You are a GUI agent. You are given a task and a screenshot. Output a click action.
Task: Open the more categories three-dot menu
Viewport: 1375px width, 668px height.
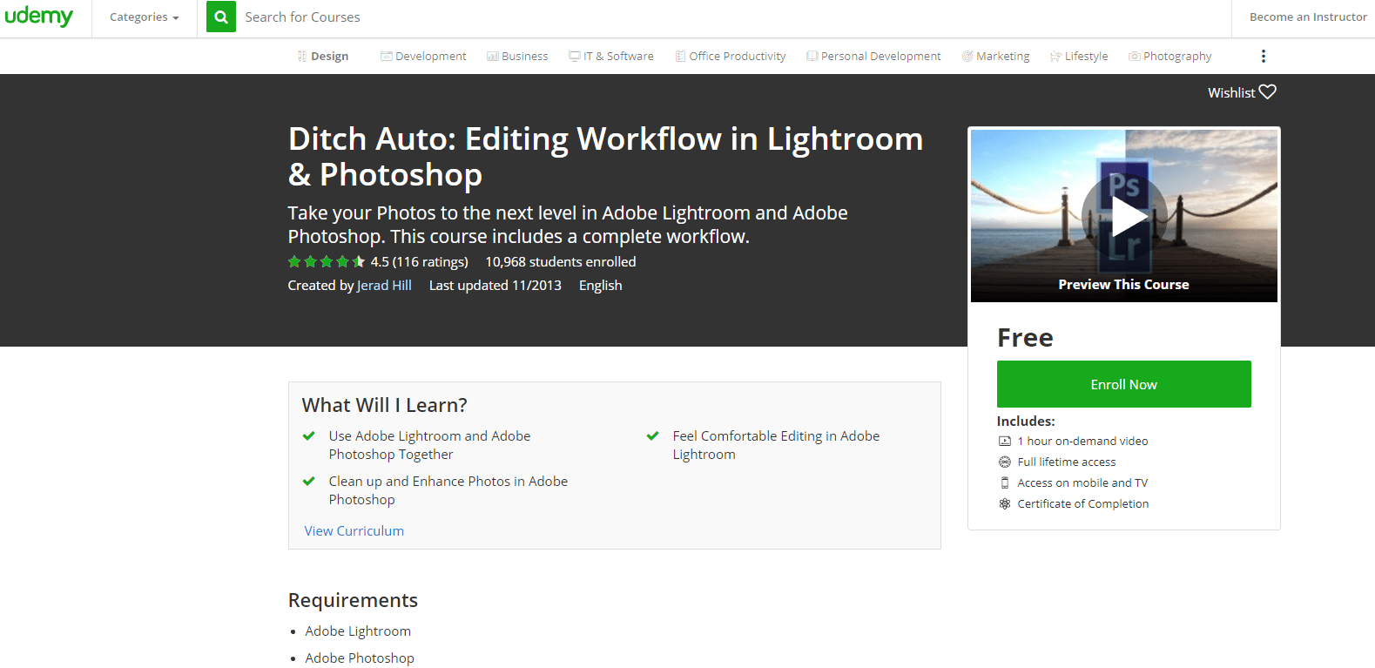1264,56
